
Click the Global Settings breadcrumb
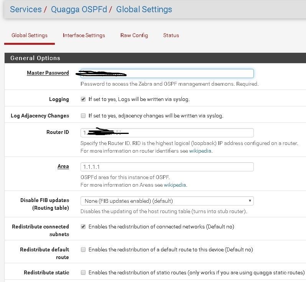point(144,9)
